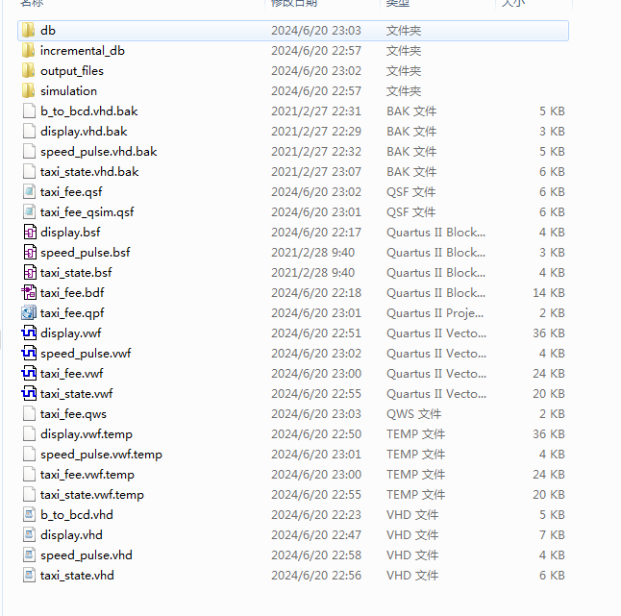
Task: Click the file name 'taxi_fee.qpf'
Action: [72, 313]
